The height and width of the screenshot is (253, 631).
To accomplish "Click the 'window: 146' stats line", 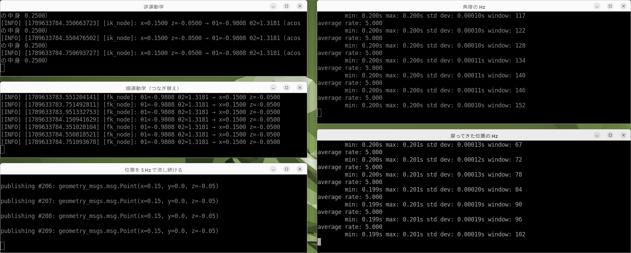I will tap(435, 90).
